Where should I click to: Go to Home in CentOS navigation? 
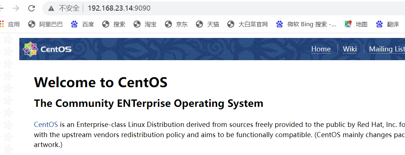tap(321, 49)
